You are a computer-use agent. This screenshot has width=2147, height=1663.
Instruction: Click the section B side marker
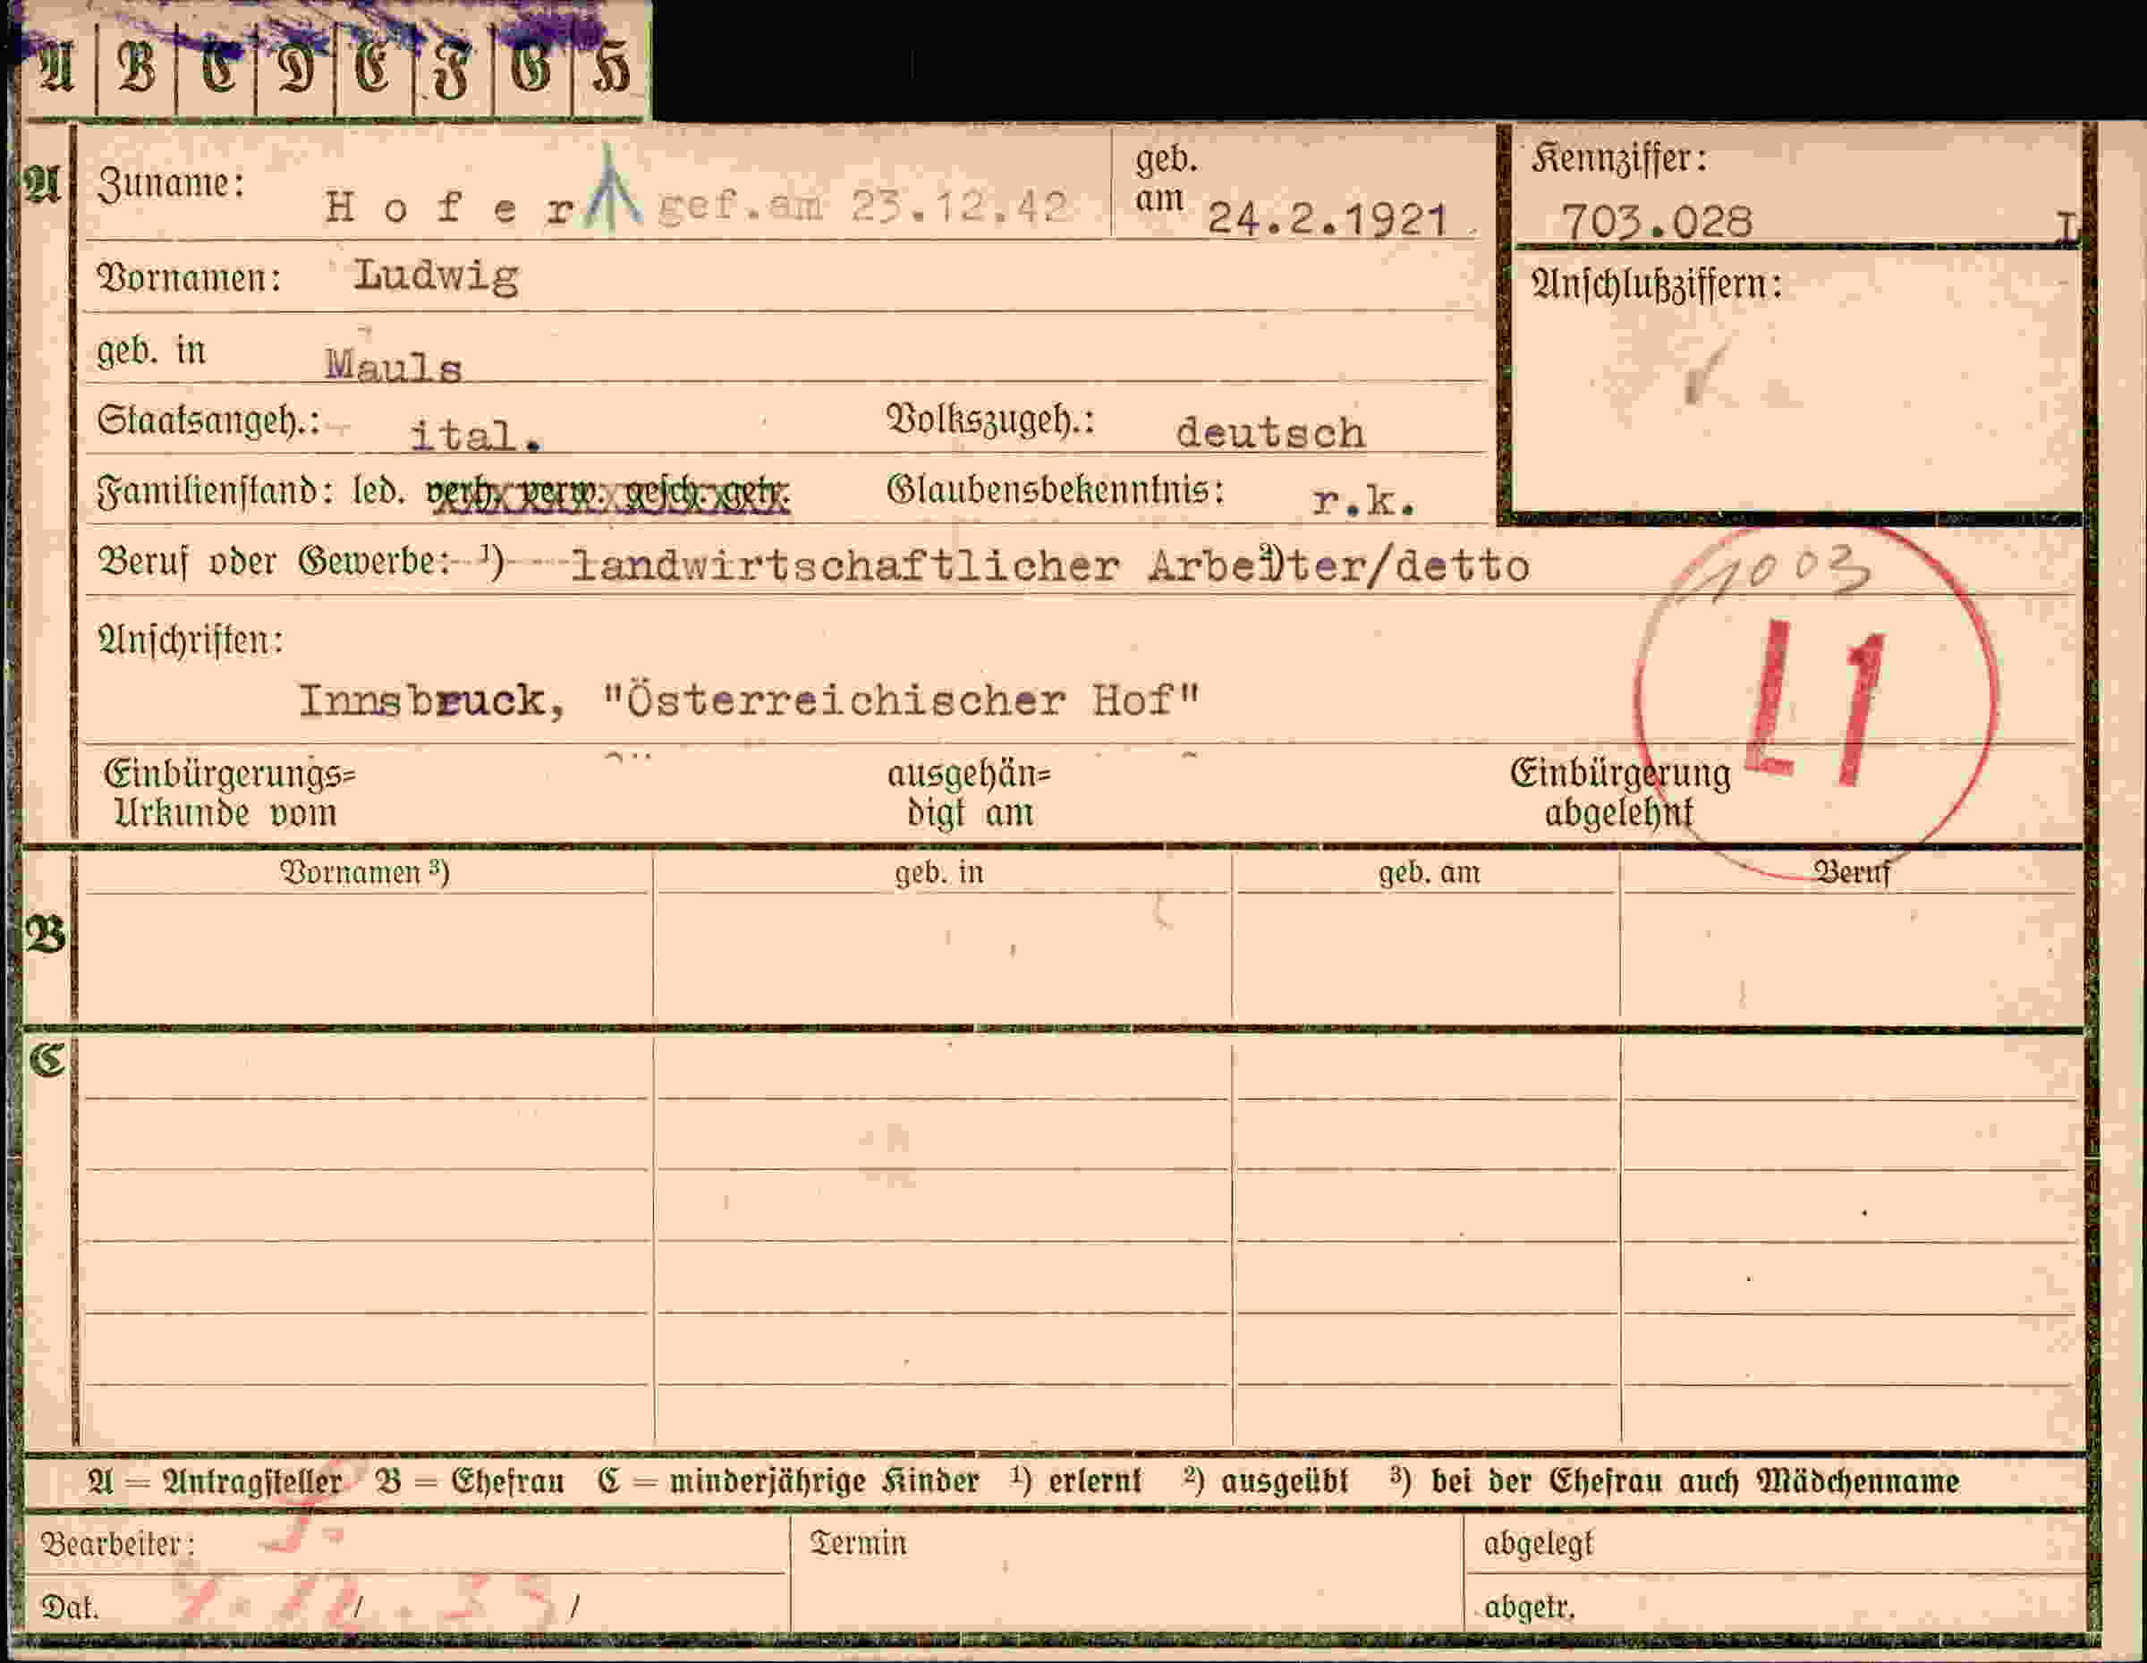(x=47, y=935)
